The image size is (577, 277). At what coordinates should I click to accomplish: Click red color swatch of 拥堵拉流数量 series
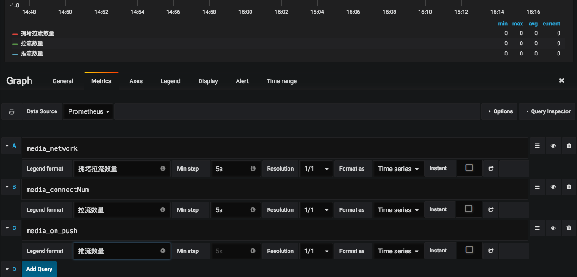pyautogui.click(x=15, y=34)
